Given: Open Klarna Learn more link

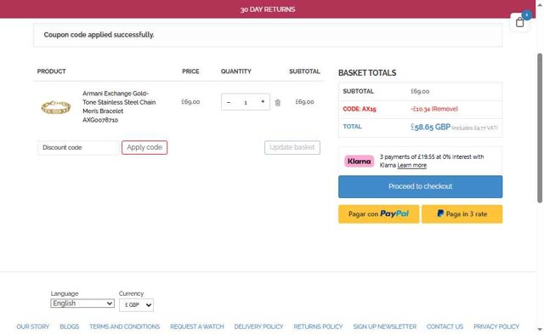Looking at the screenshot, I should tap(411, 166).
